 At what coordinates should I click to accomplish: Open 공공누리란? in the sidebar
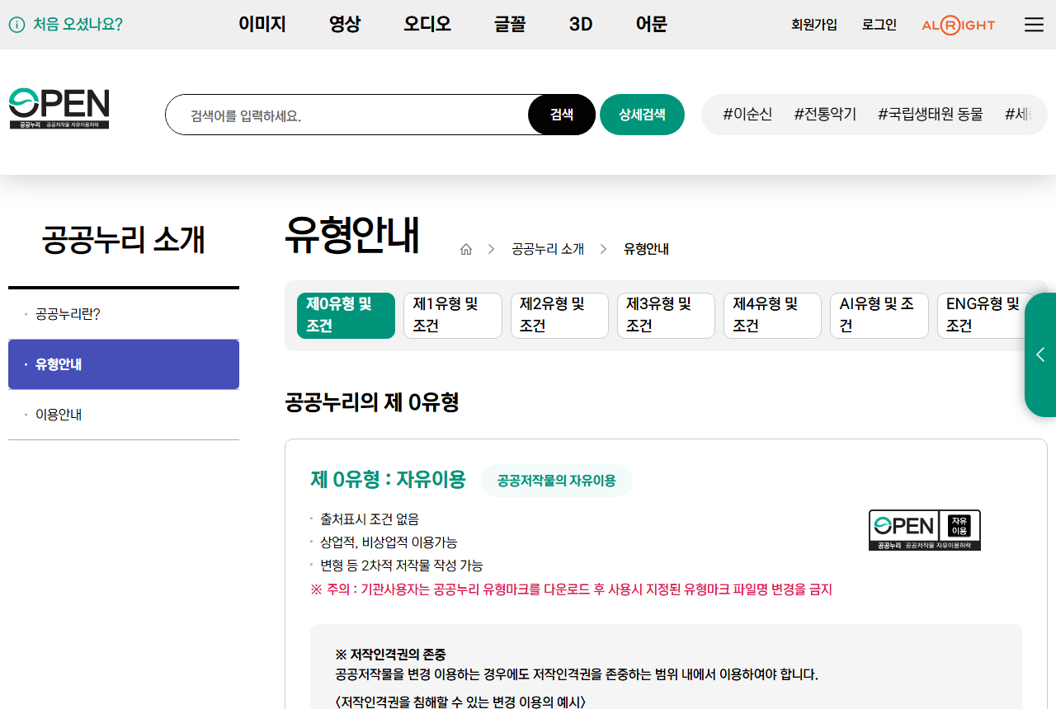(124, 314)
